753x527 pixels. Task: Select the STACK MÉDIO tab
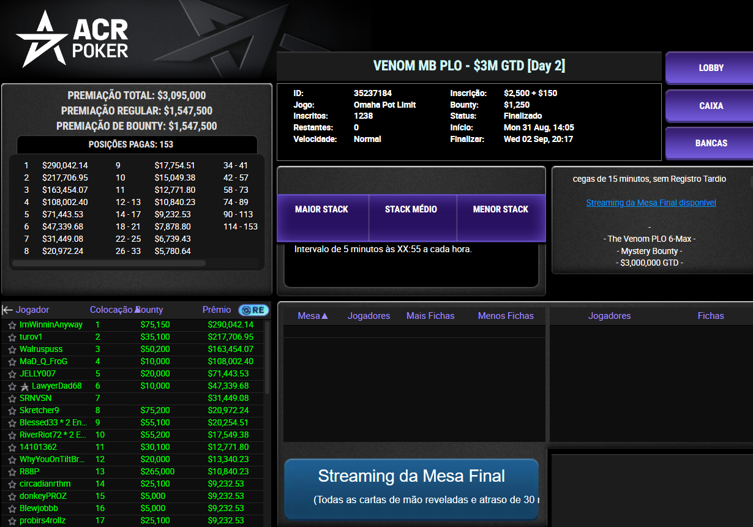411,218
